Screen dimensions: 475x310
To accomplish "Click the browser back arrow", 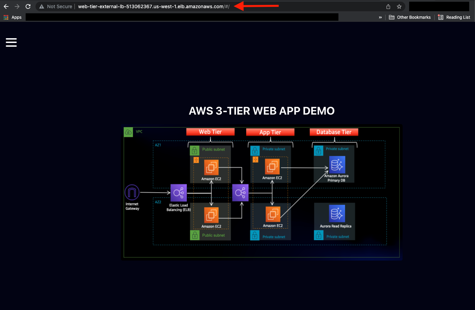I will click(6, 6).
